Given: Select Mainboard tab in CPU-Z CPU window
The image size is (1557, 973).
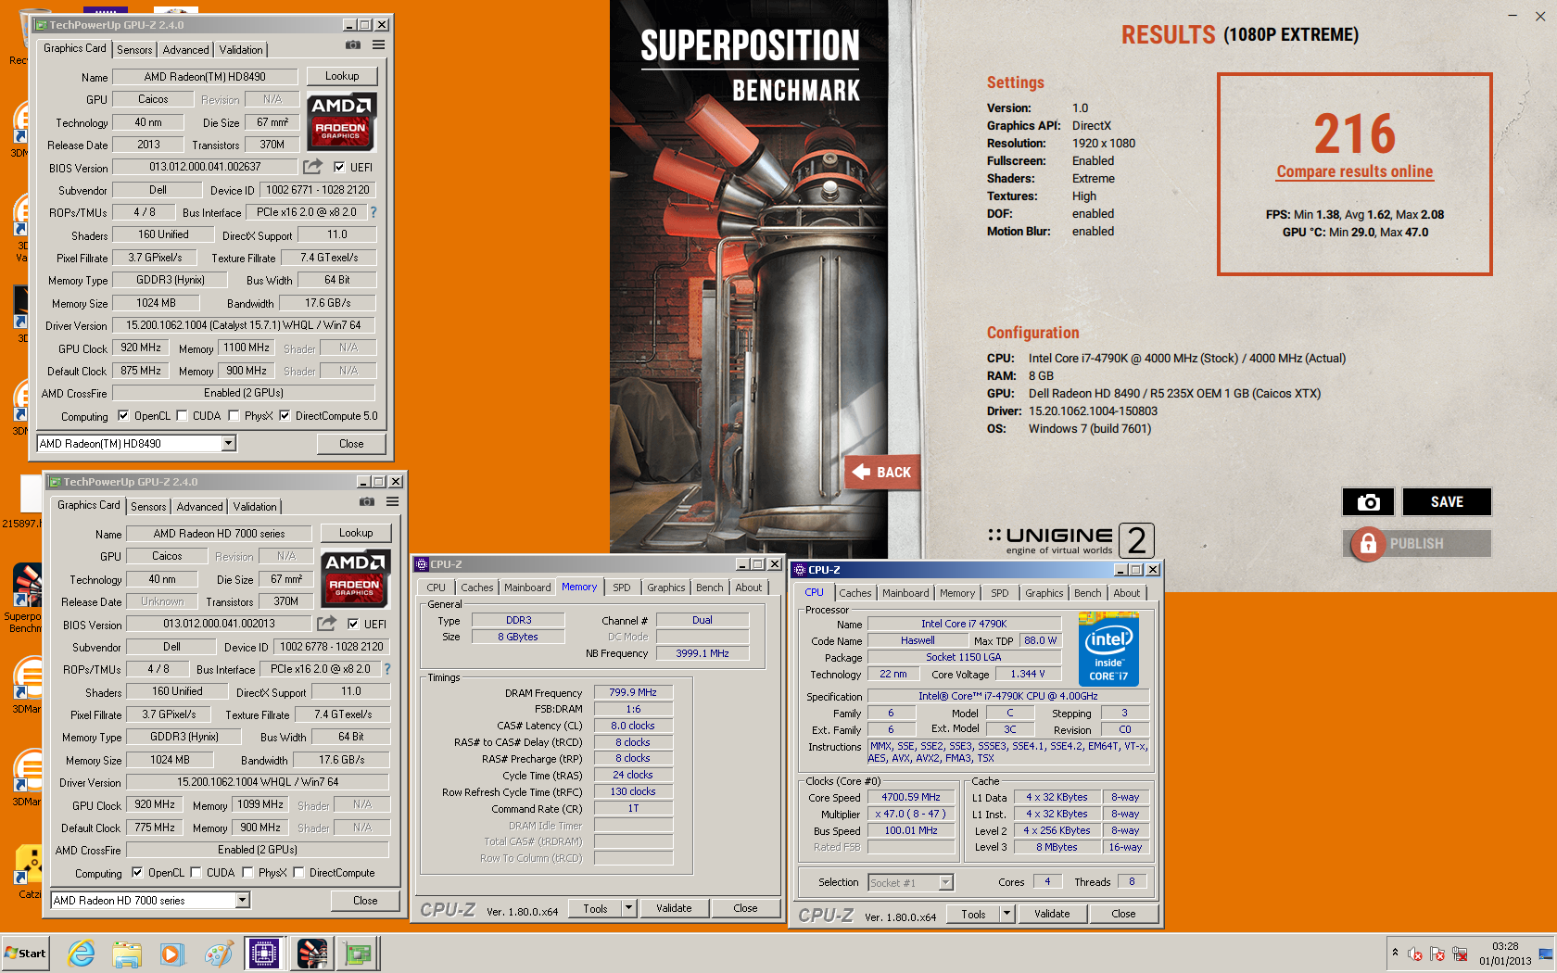Looking at the screenshot, I should coord(905,593).
